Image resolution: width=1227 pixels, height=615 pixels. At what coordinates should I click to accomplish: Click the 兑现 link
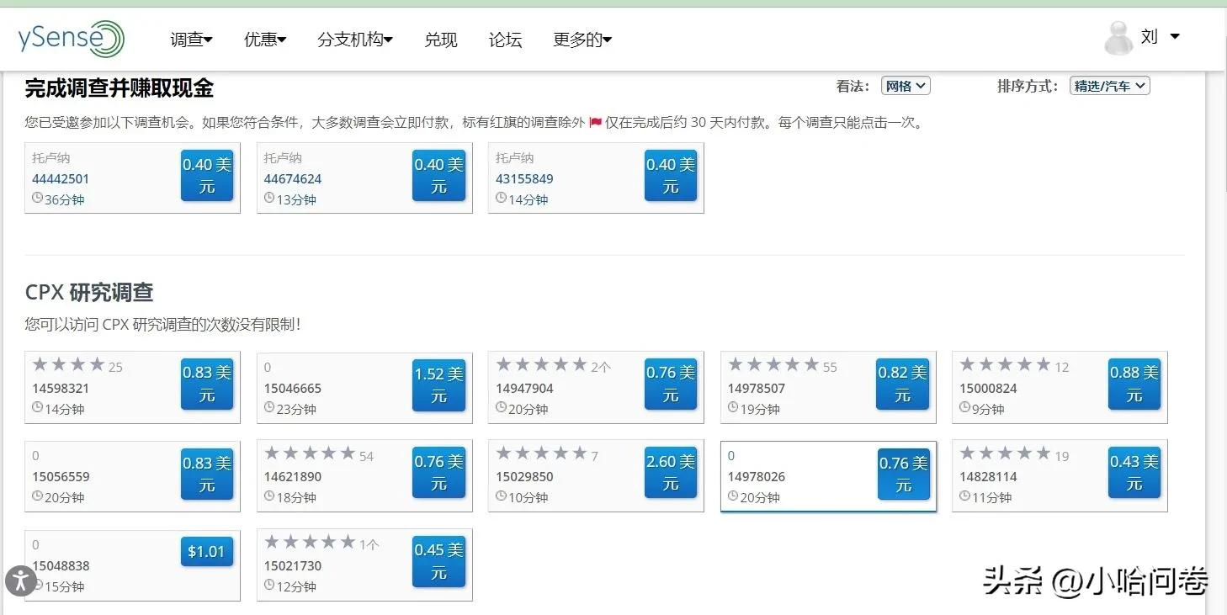point(441,40)
